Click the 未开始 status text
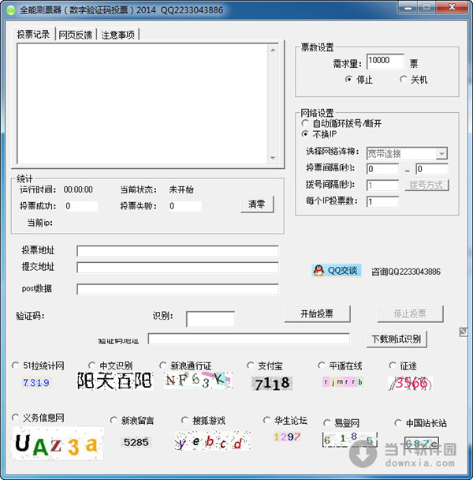This screenshot has width=473, height=480. pyautogui.click(x=181, y=189)
